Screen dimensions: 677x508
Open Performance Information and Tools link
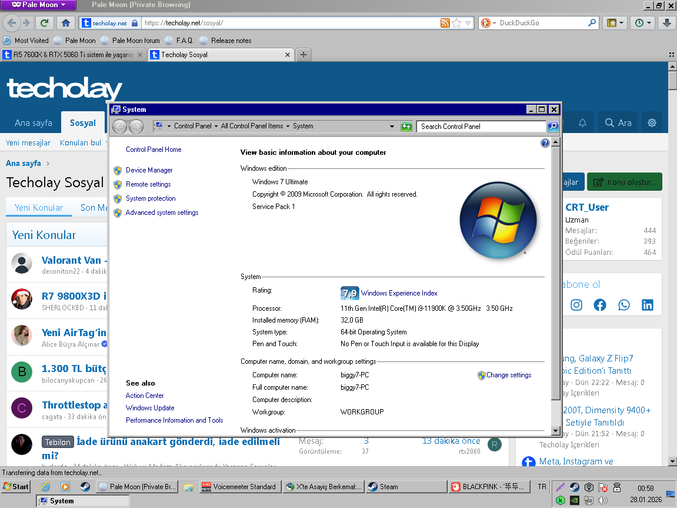pyautogui.click(x=175, y=420)
